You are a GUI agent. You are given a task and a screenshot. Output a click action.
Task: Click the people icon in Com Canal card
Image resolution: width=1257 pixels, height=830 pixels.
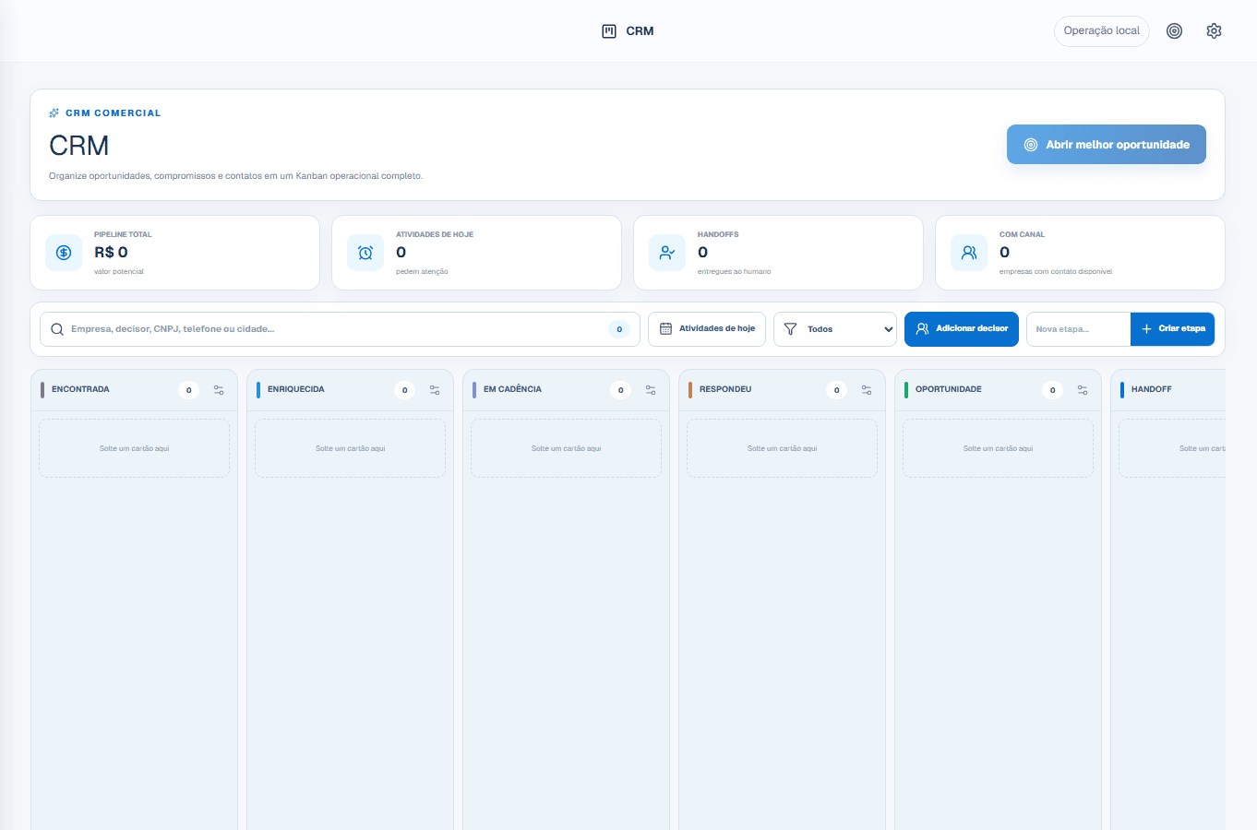[x=969, y=253]
